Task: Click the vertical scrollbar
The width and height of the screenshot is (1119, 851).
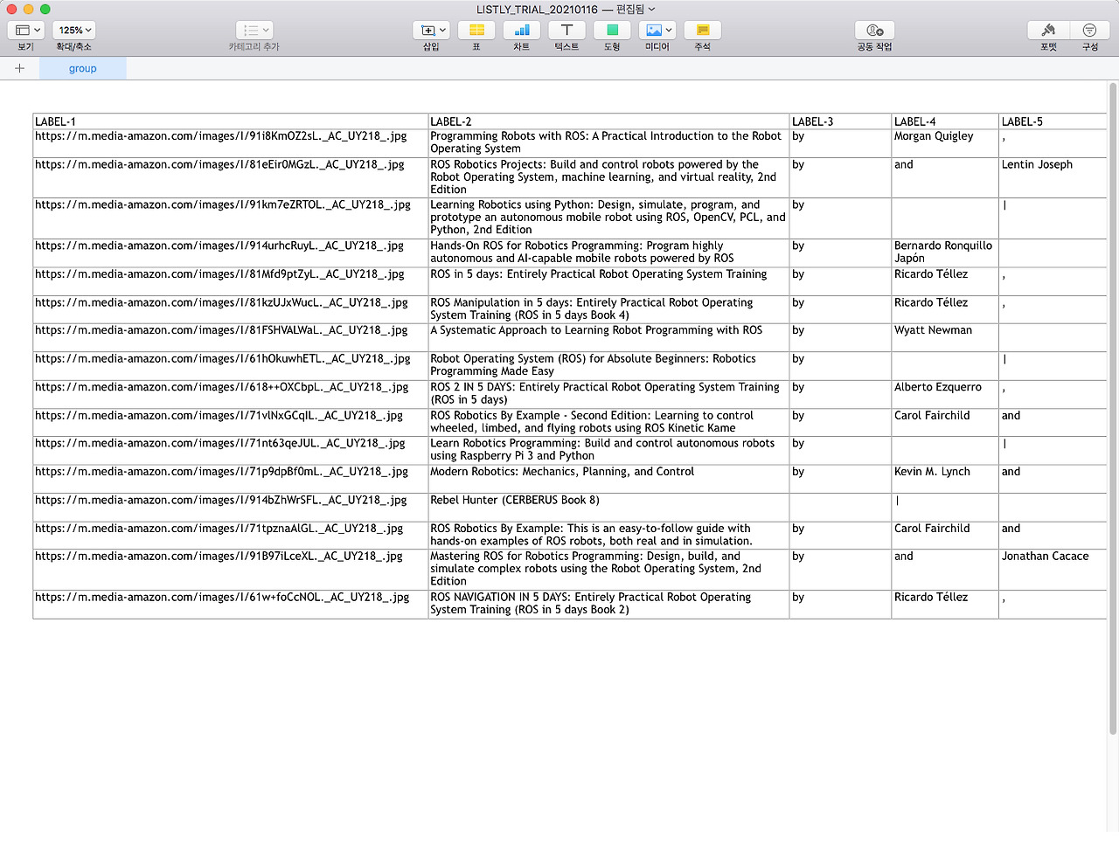Action: (x=1113, y=409)
